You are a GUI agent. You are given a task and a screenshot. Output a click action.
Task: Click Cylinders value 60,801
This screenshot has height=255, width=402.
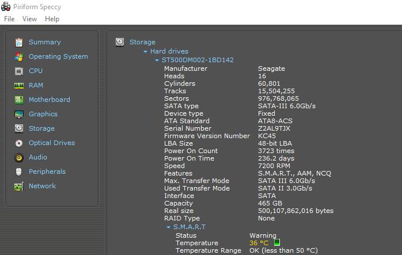coord(269,84)
